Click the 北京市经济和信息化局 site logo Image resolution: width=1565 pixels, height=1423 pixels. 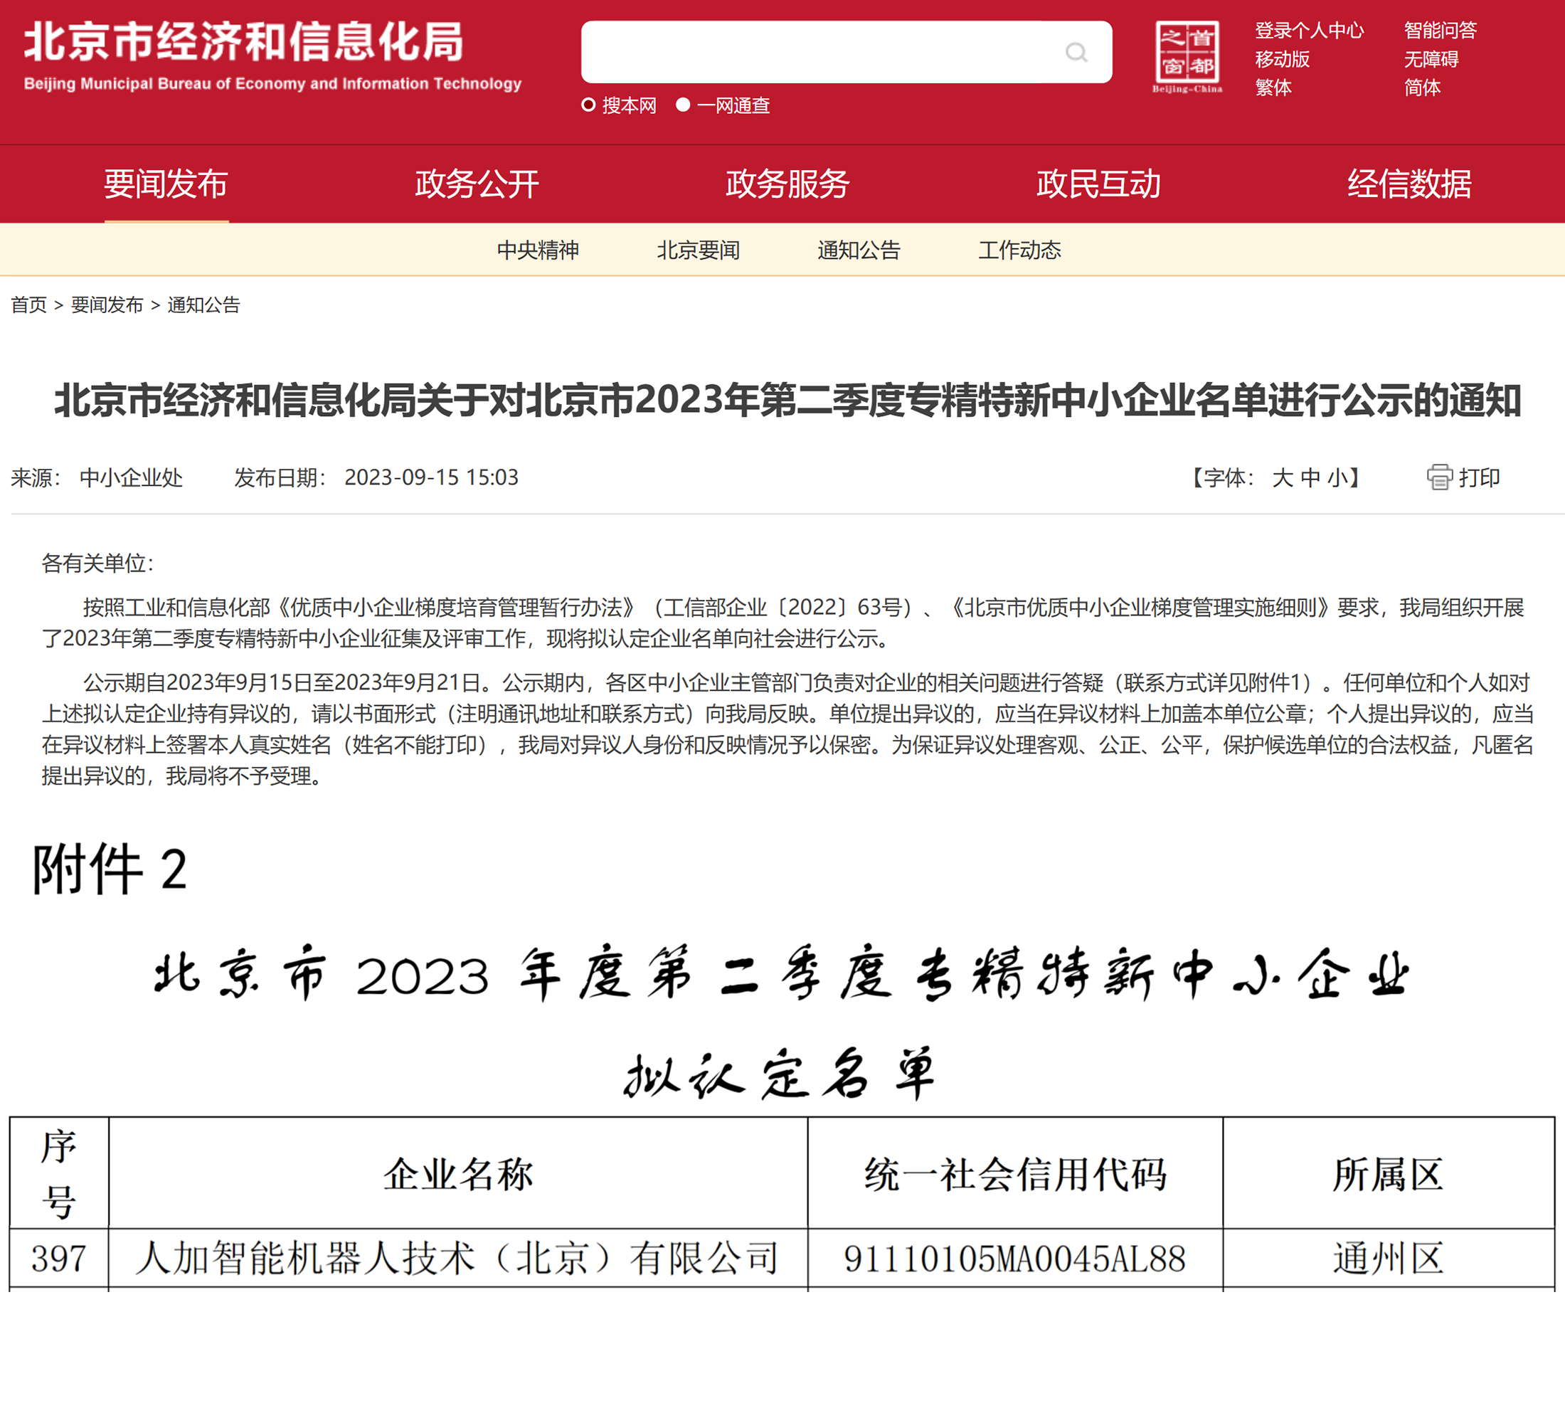click(272, 54)
